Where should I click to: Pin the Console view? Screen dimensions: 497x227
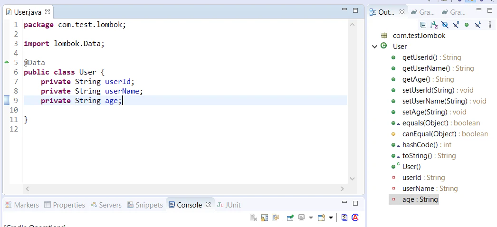coord(290,218)
